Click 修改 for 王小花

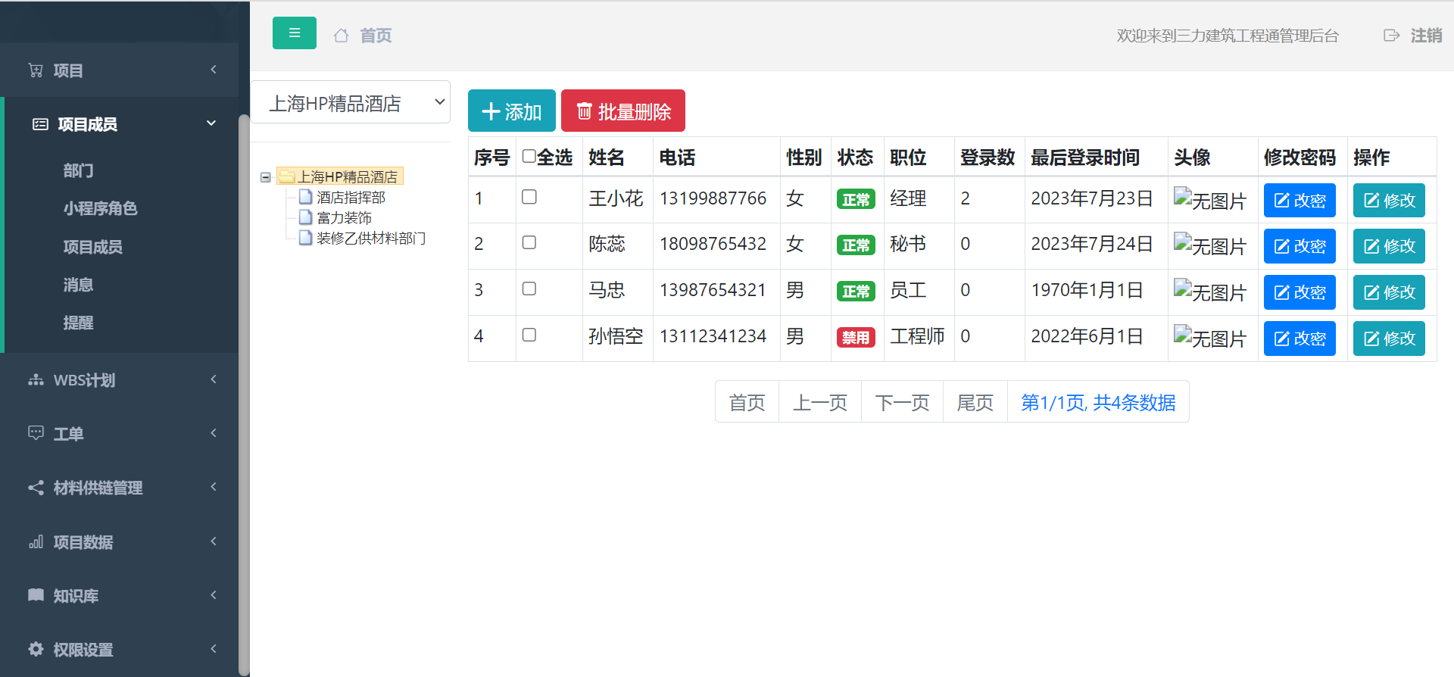coord(1389,200)
